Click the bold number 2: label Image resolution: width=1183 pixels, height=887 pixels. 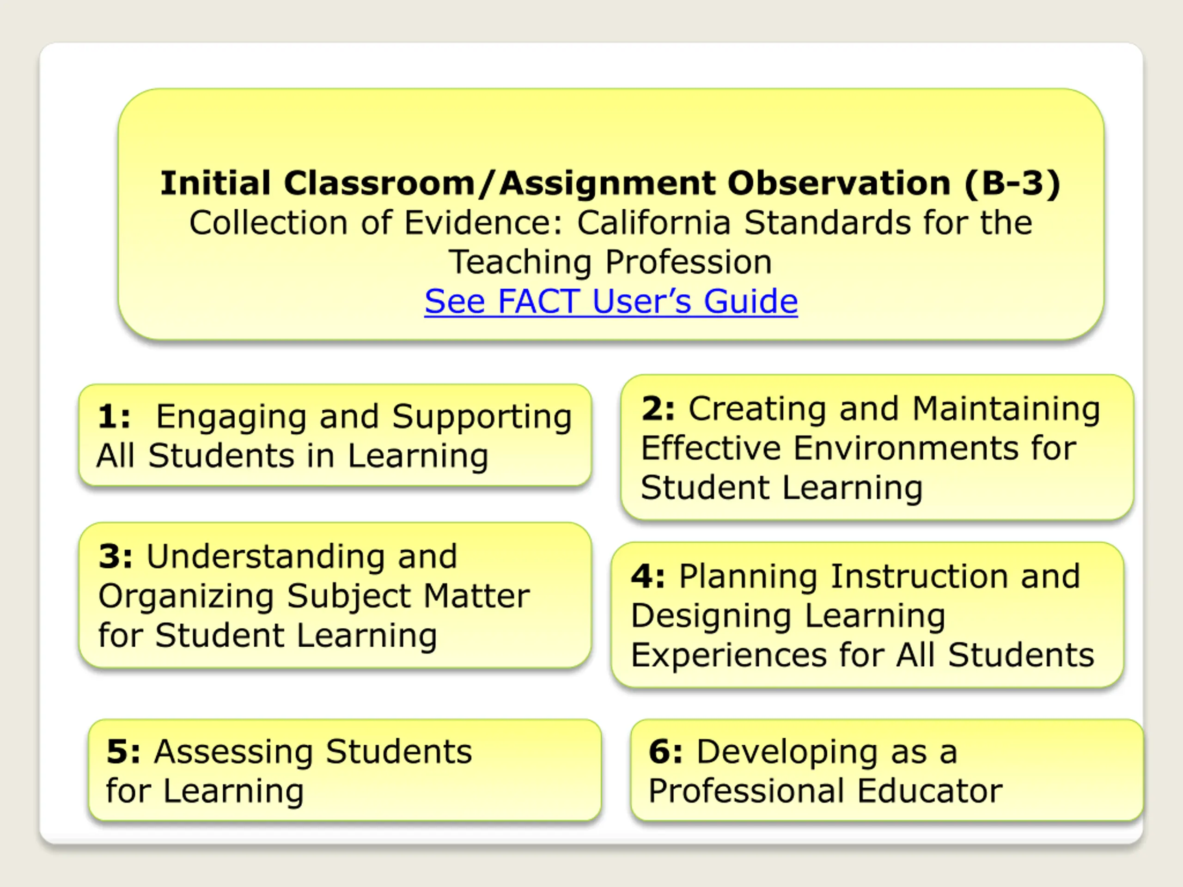point(658,409)
